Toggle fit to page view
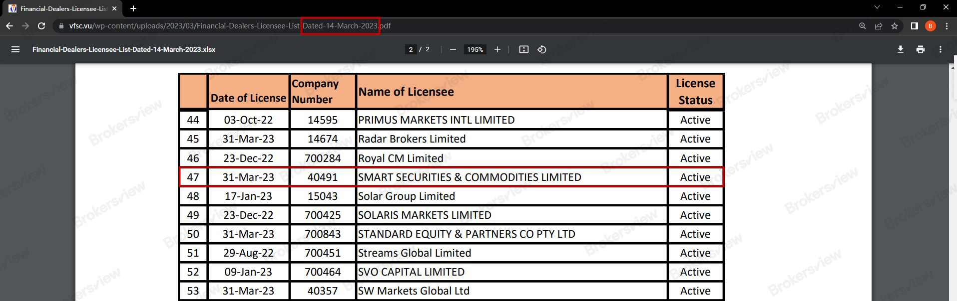Screen dimensions: 957x301 click(x=523, y=49)
